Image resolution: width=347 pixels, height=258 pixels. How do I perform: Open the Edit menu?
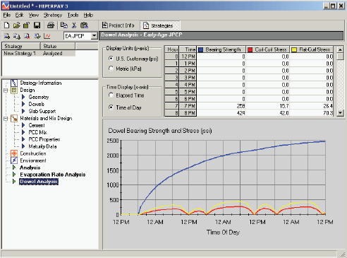pyautogui.click(x=19, y=15)
